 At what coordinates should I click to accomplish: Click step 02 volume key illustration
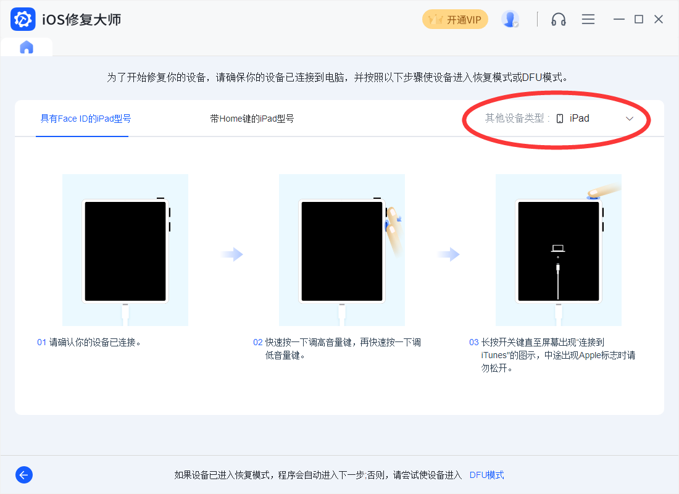pos(342,250)
